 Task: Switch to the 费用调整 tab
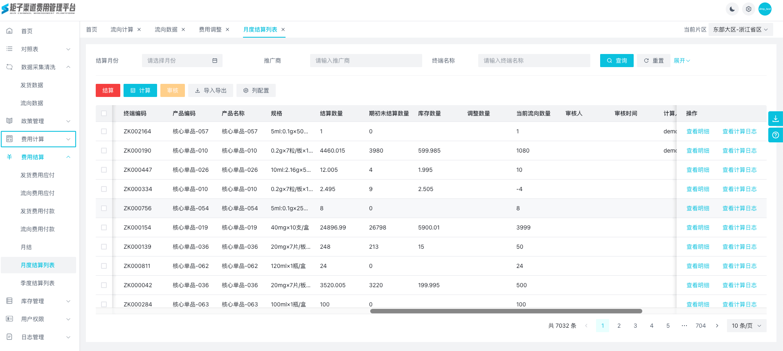[x=210, y=29]
